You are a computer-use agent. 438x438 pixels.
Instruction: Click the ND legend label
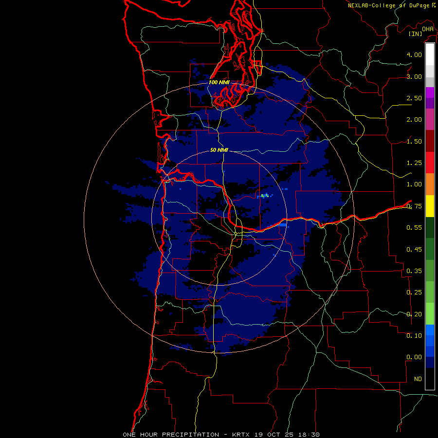point(418,379)
